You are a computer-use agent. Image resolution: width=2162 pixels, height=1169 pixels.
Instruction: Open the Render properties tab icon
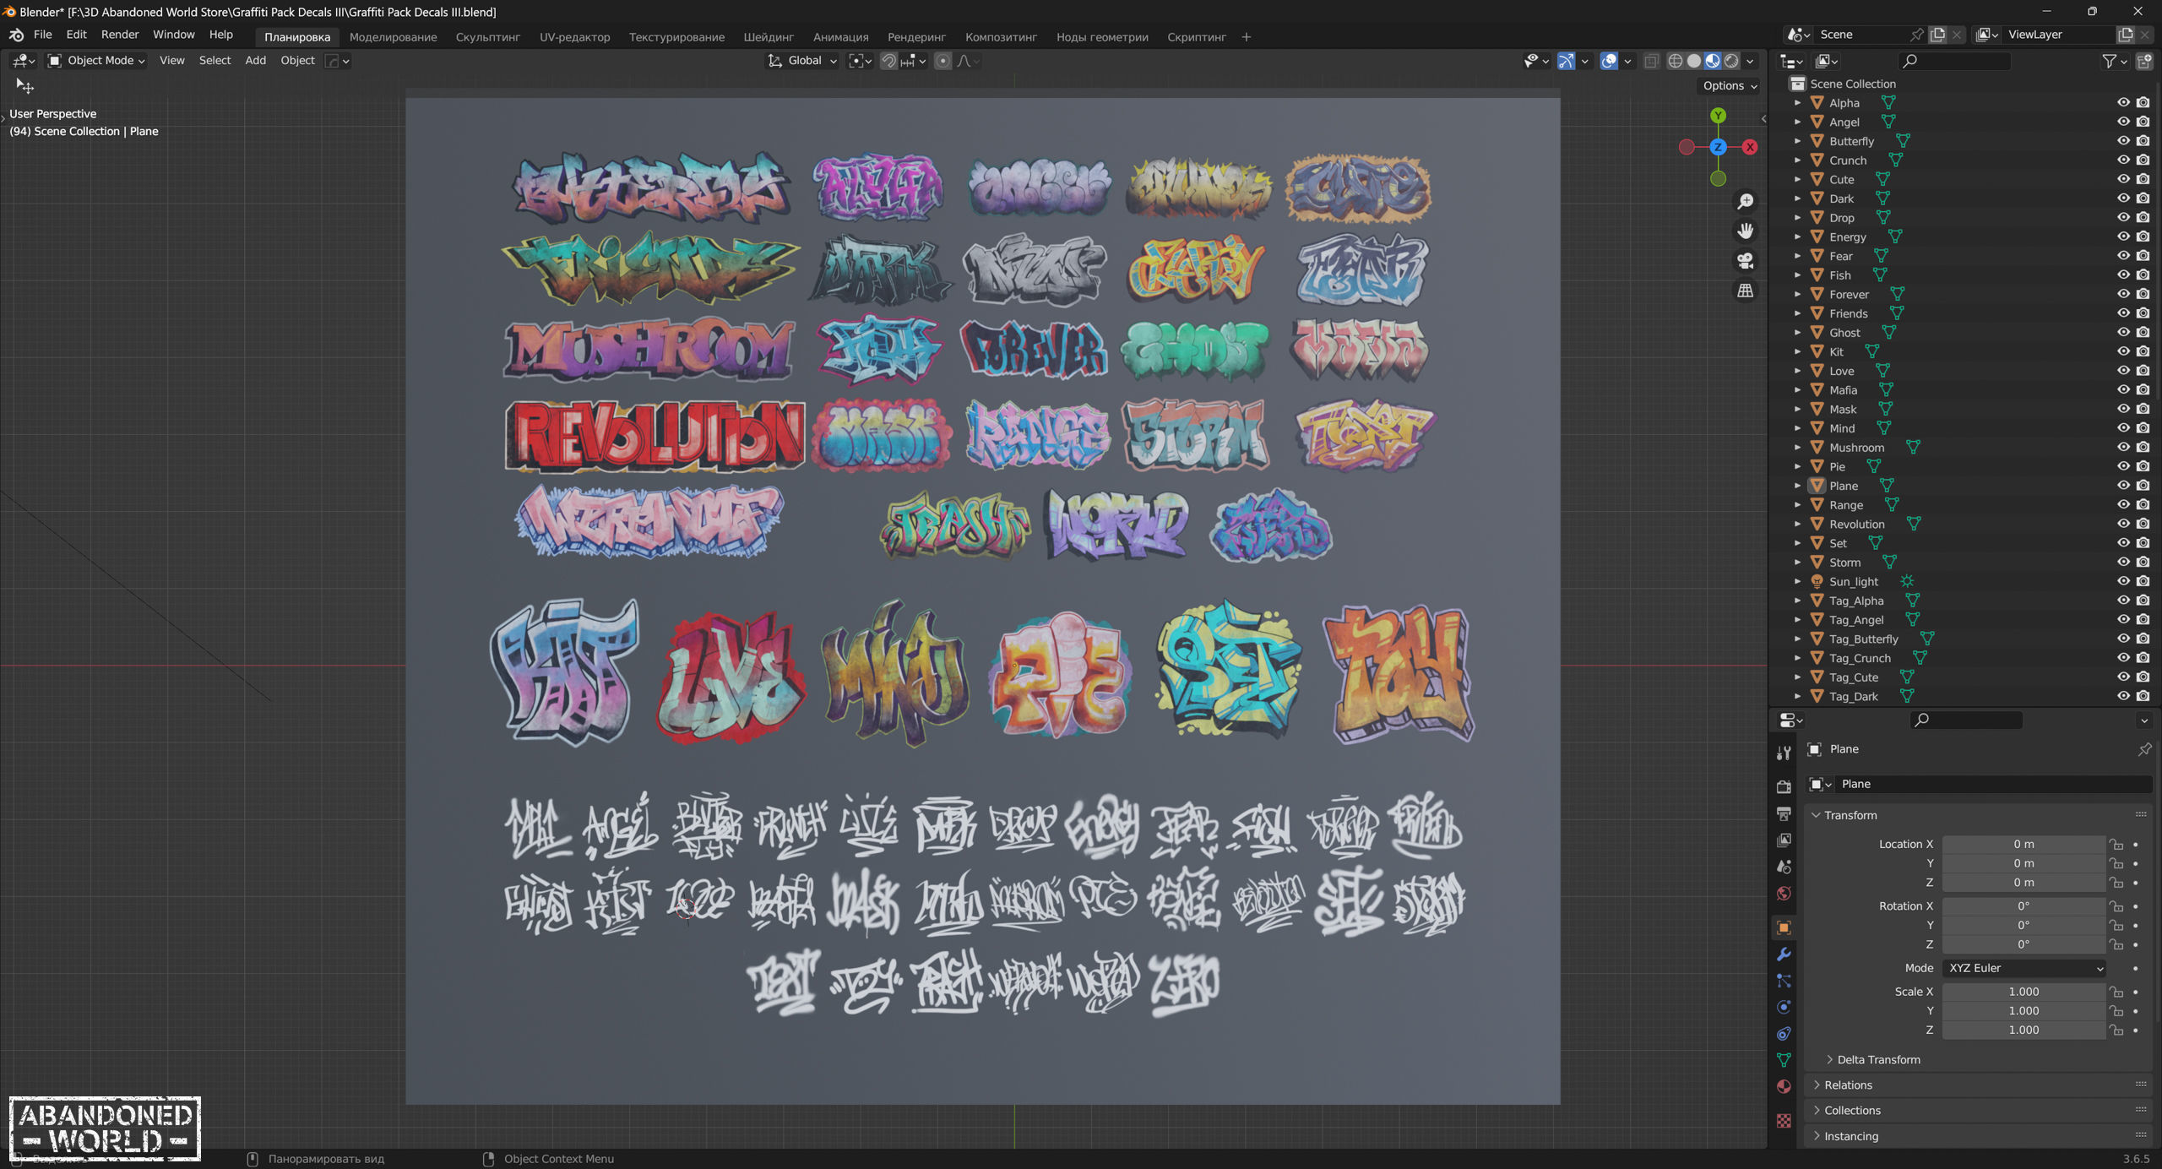click(1784, 786)
